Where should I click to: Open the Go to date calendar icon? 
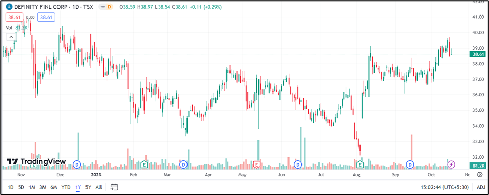[x=114, y=187]
